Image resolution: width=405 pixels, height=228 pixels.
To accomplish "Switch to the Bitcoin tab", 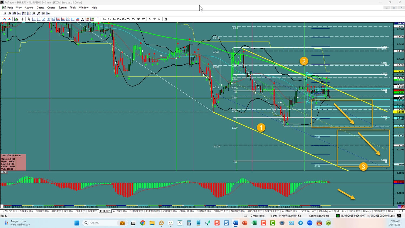I will pyautogui.click(x=367, y=211).
